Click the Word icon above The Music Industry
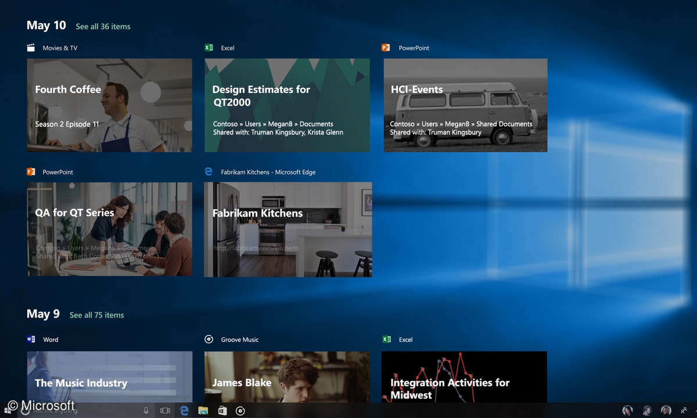697x418 pixels. pyautogui.click(x=31, y=339)
